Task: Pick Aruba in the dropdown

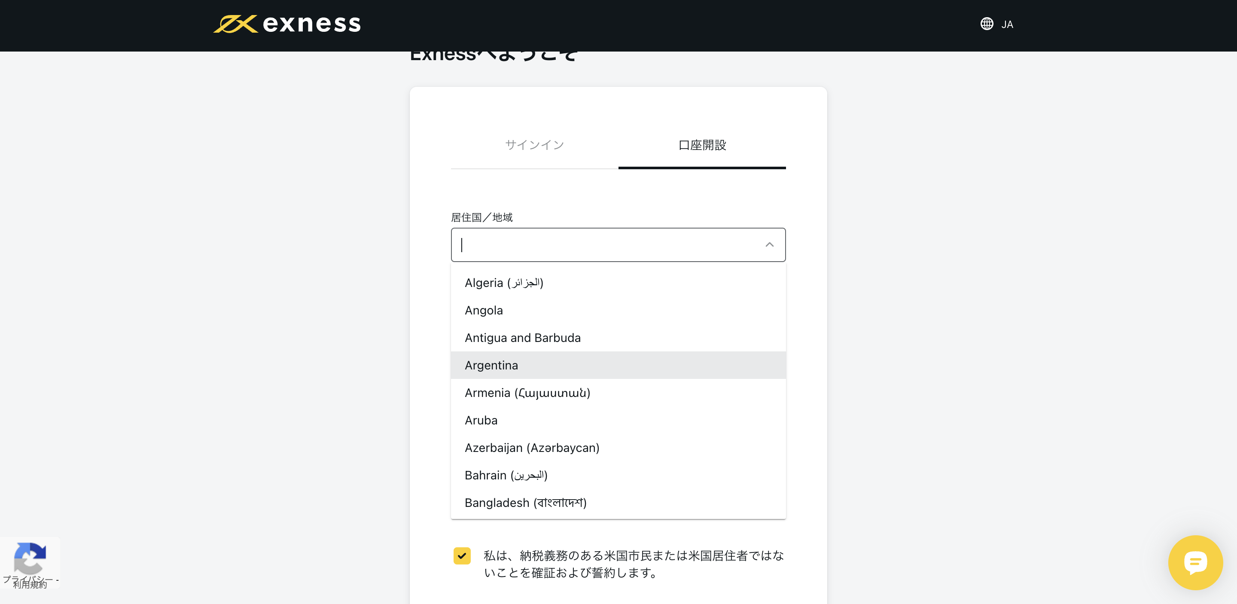Action: (481, 421)
